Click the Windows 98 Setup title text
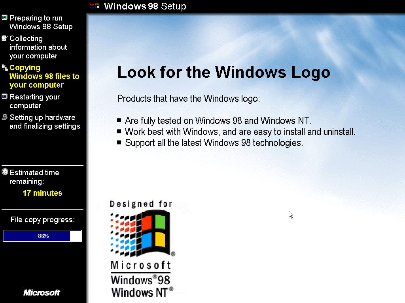The width and height of the screenshot is (405, 303). pyautogui.click(x=145, y=6)
